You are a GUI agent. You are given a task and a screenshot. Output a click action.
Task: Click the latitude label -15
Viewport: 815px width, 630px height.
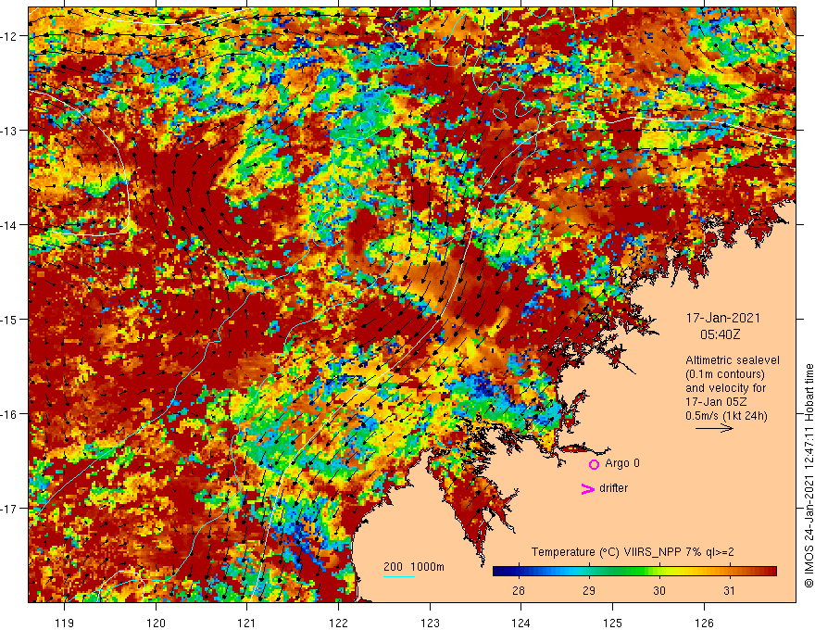tap(10, 319)
